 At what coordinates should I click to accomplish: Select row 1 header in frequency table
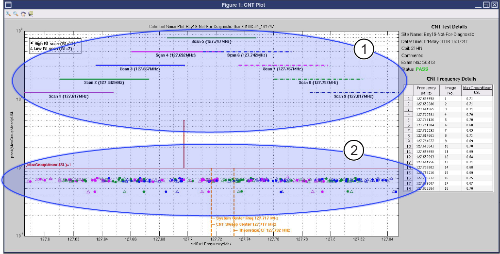coord(409,99)
